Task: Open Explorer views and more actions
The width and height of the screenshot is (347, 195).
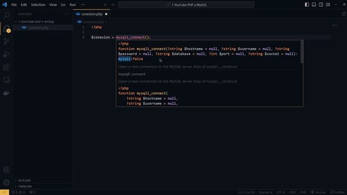Action: tap(67, 14)
